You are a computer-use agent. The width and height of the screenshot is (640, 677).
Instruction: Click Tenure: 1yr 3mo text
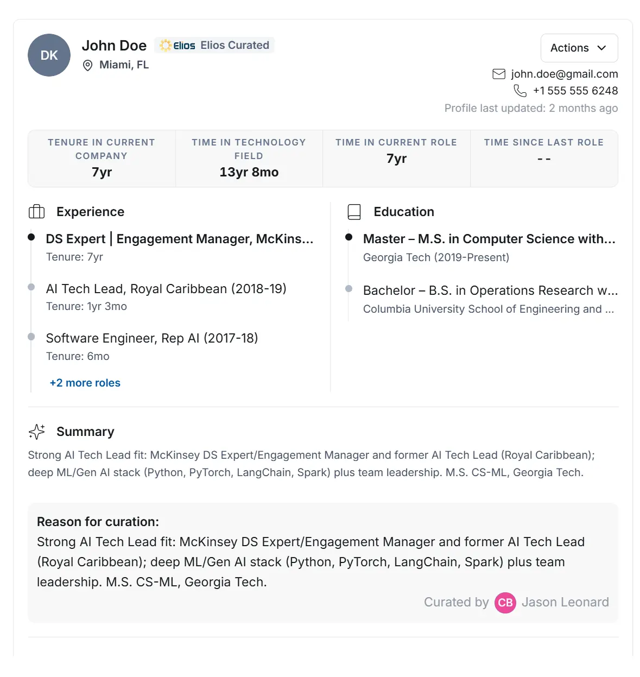click(x=86, y=306)
